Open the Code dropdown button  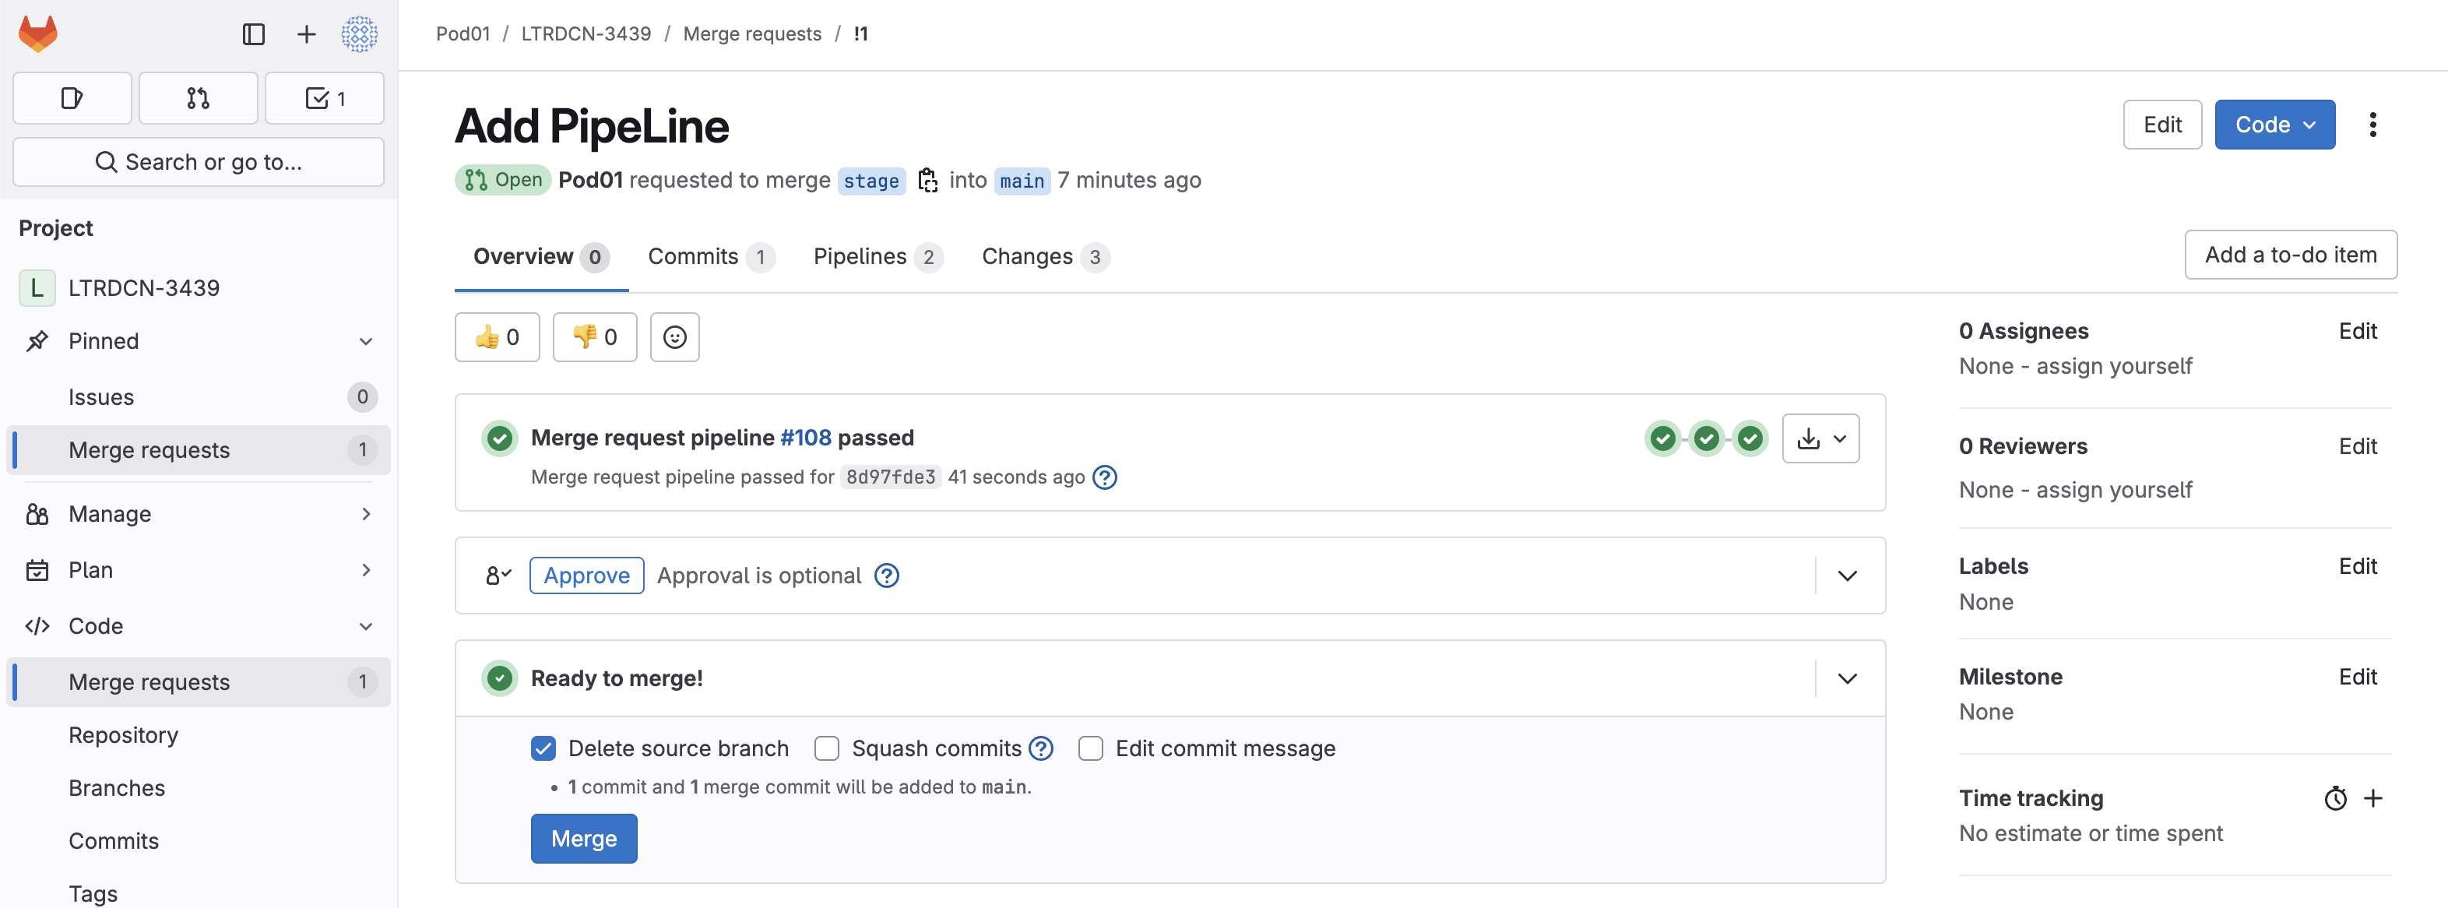(2274, 125)
